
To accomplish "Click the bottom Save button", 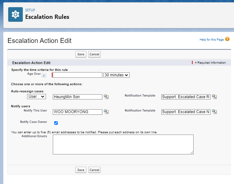I will click(x=81, y=170).
